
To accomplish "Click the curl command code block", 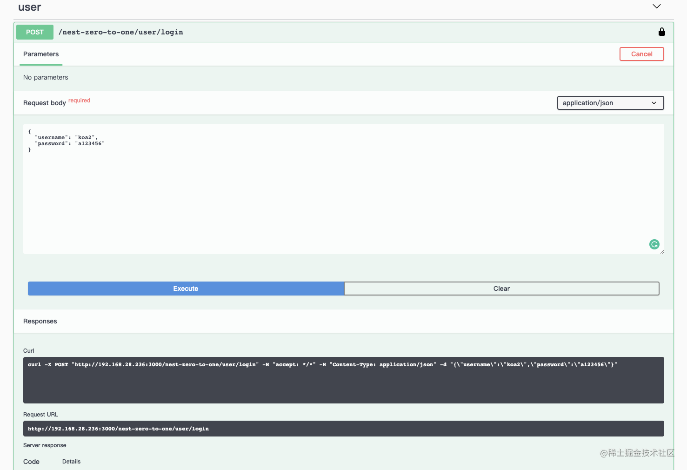I will point(343,380).
